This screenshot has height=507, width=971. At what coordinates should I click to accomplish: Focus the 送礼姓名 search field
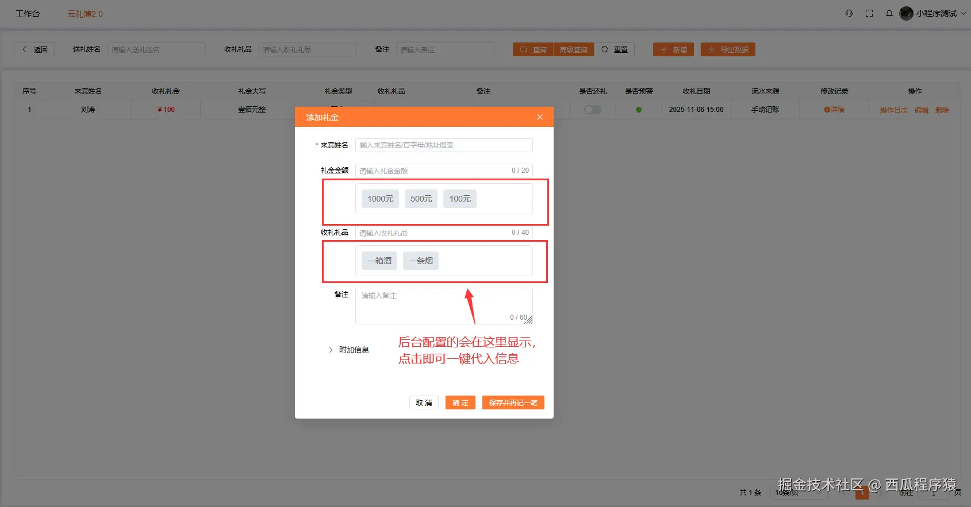tap(156, 49)
